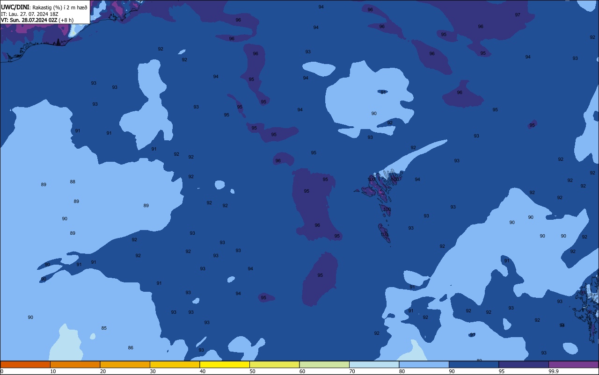Click the light green 60–70 legend swatch
The height and width of the screenshot is (375, 599).
click(324, 364)
